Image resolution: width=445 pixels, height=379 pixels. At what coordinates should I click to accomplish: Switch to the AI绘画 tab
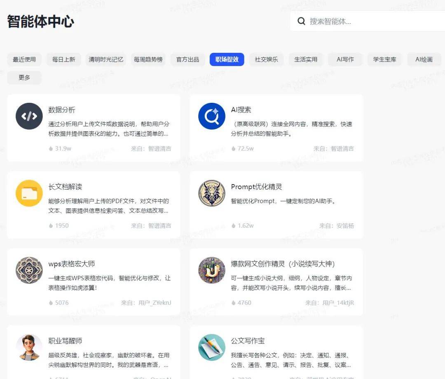click(424, 59)
